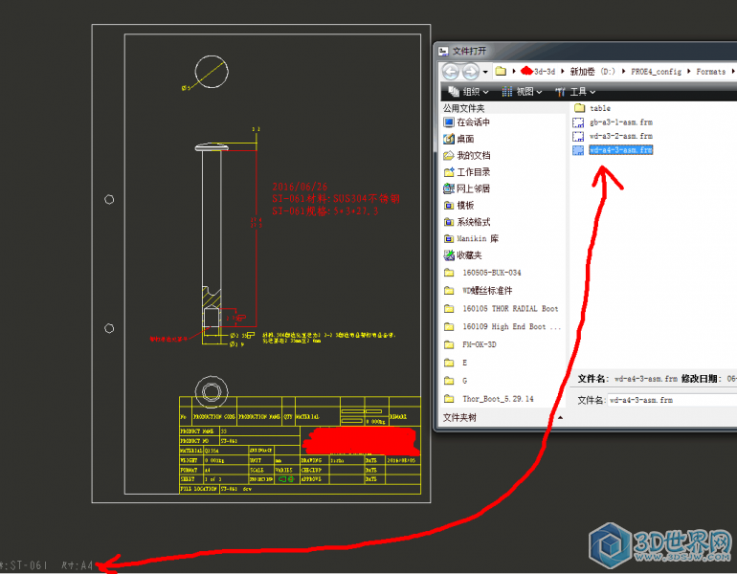Open the 工具 (Tools) menu
Screen dimensions: 737x574
coord(575,92)
